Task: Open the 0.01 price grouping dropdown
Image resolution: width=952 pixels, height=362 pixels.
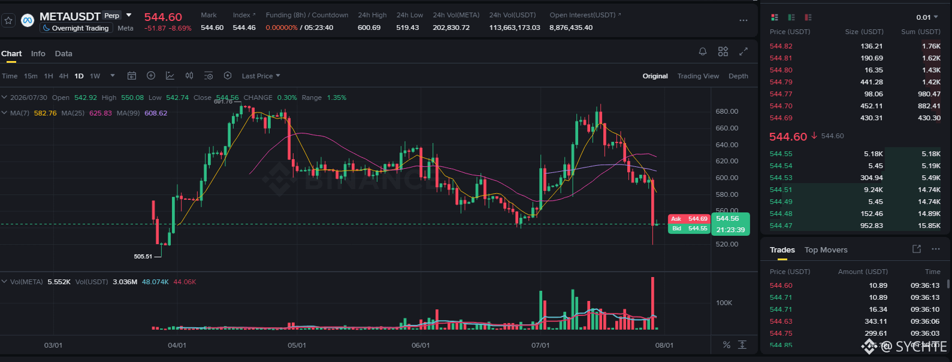Action: pos(927,17)
